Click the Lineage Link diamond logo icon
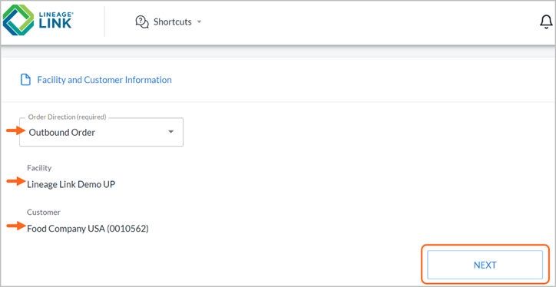This screenshot has height=287, width=556. pyautogui.click(x=18, y=21)
